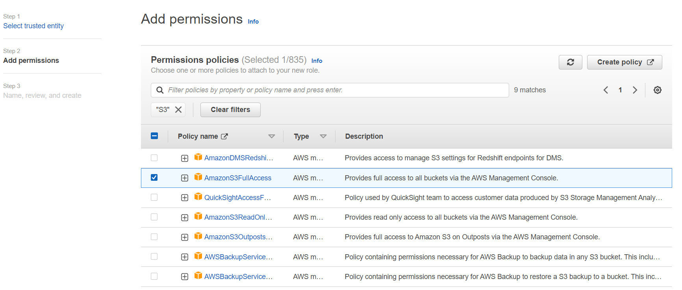This screenshot has height=290, width=682.
Task: Expand the QuickSightAccessF… policy details
Action: tap(185, 198)
